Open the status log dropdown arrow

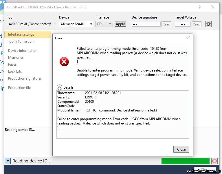click(x=8, y=161)
